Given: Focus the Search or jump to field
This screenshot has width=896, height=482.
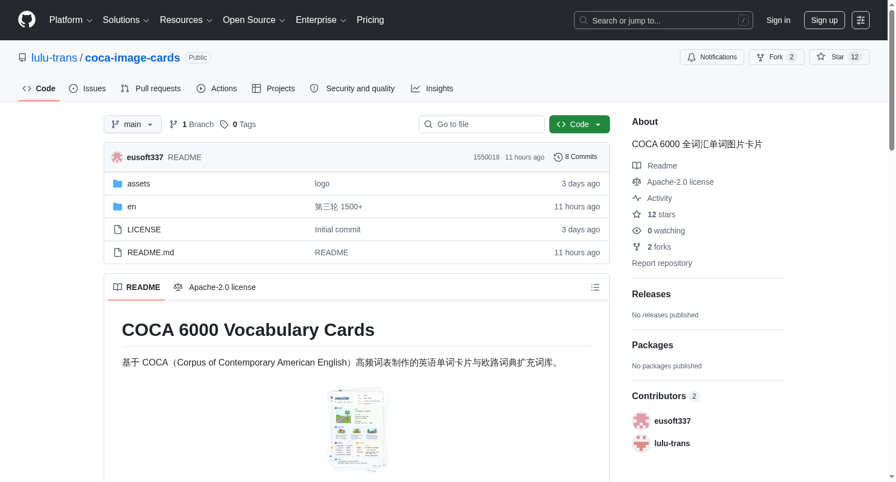Looking at the screenshot, I should click(664, 20).
